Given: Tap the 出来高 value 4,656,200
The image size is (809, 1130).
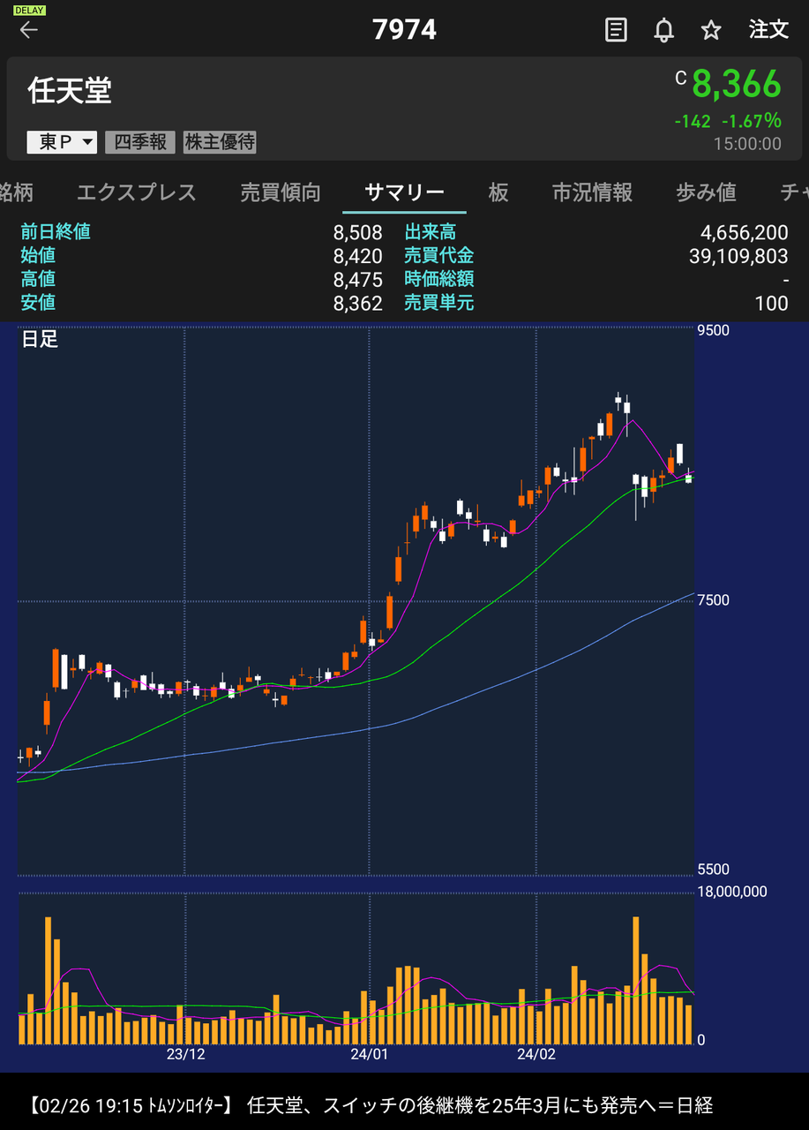Looking at the screenshot, I should pyautogui.click(x=744, y=232).
